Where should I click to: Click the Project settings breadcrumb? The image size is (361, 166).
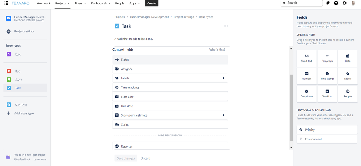click(x=184, y=17)
